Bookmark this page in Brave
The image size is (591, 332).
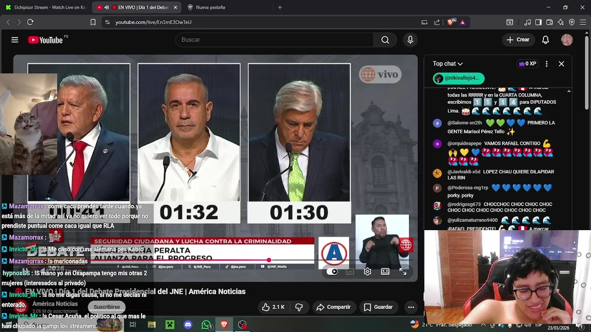point(93,22)
